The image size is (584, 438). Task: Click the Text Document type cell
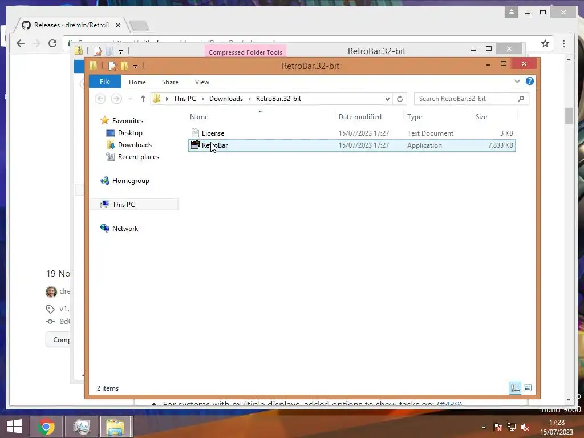click(x=430, y=133)
